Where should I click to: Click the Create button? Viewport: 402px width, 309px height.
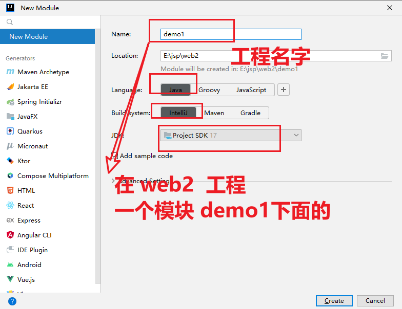coord(334,301)
